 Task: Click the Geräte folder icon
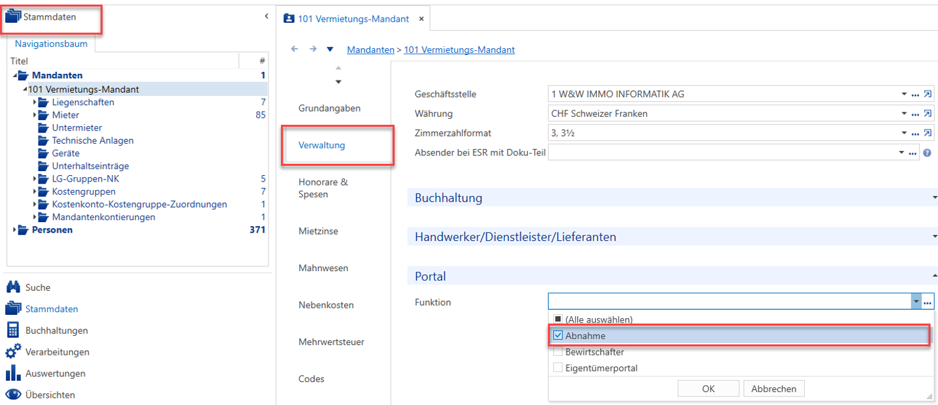(x=43, y=153)
